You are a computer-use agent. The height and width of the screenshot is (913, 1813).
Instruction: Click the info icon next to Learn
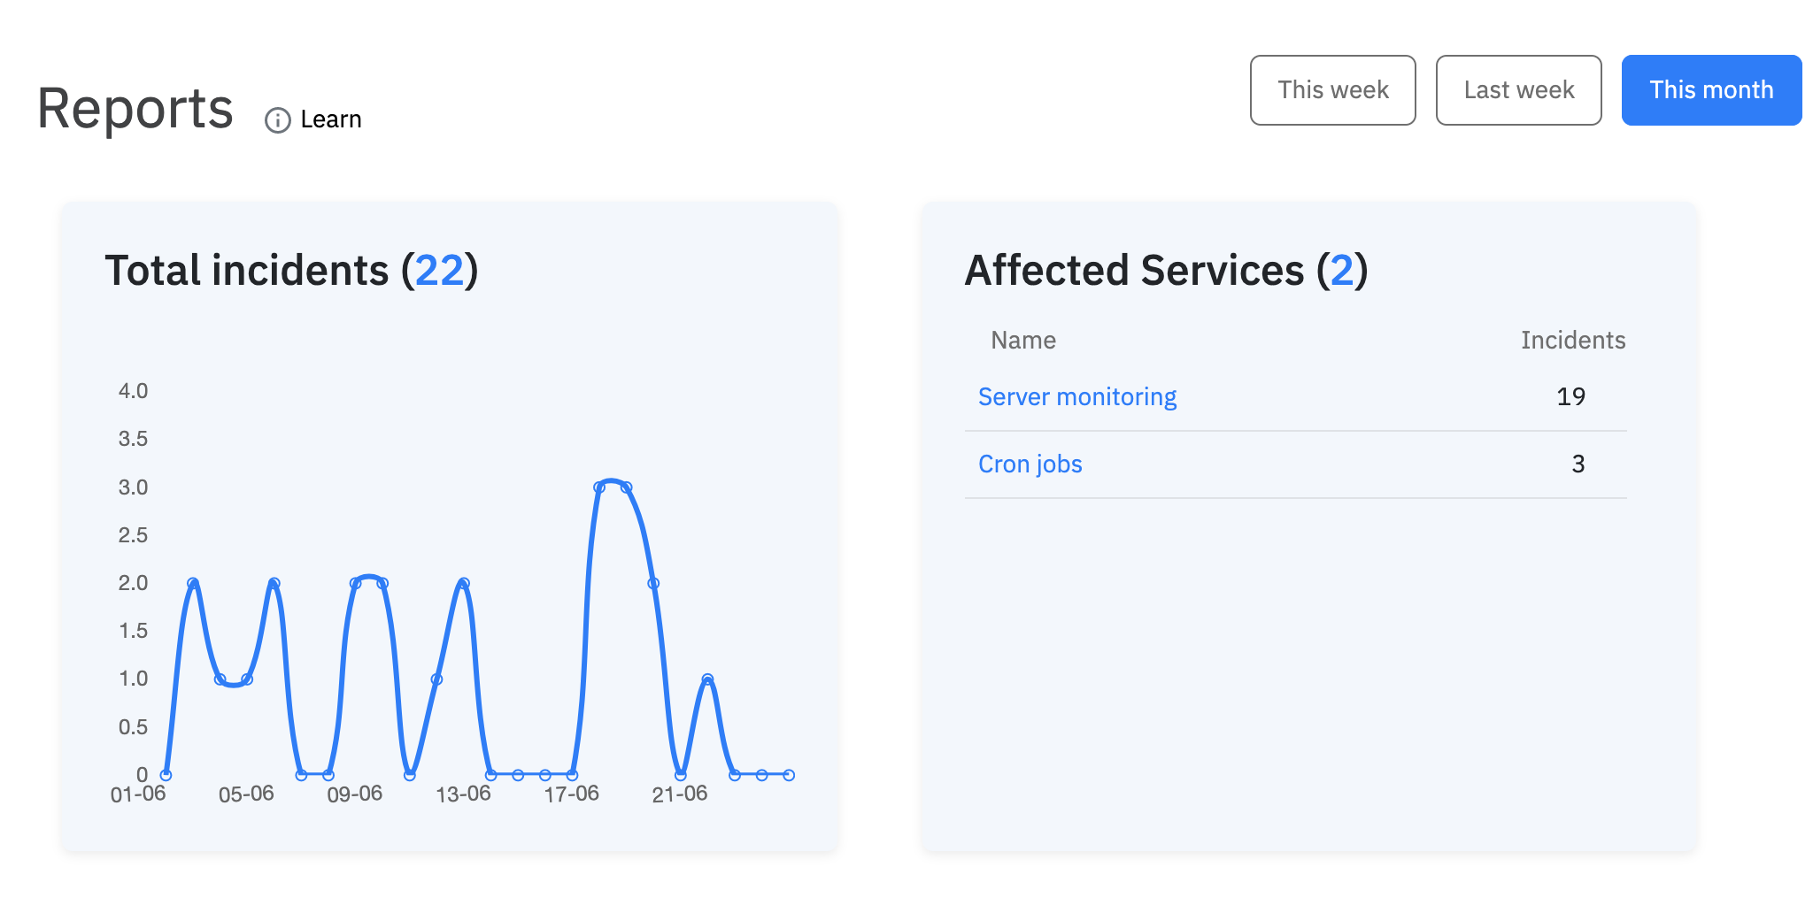tap(277, 120)
